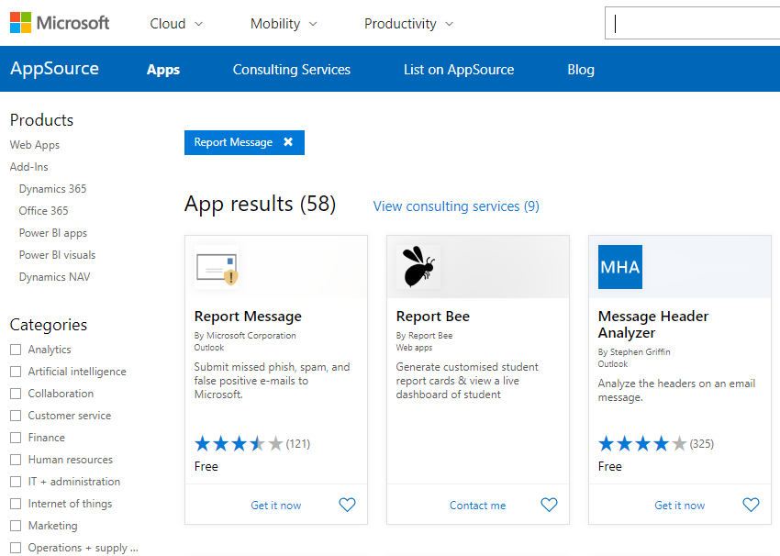Click Contact me for Report Bee
The image size is (780, 556).
coord(477,506)
